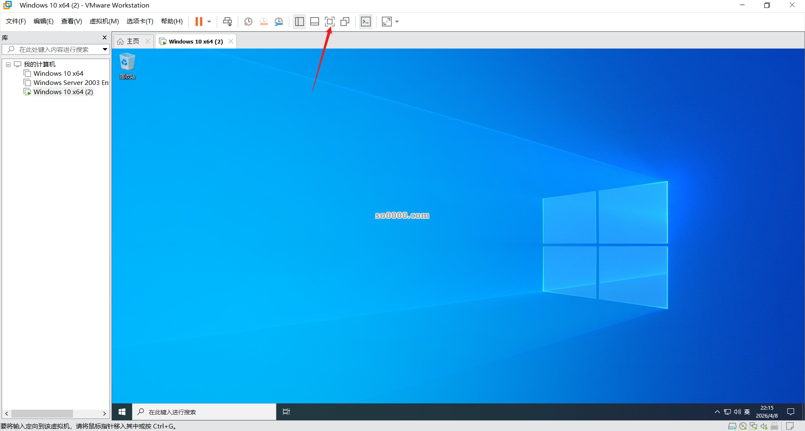The image size is (805, 431).
Task: Toggle the tab thumbnail bar
Action: click(x=314, y=21)
